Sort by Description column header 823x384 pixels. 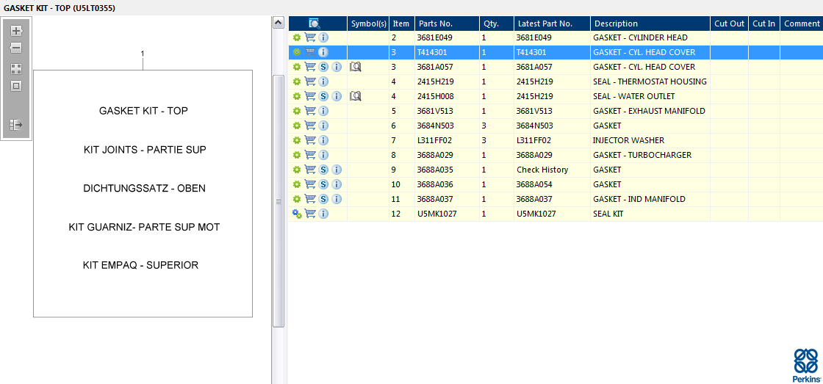(x=650, y=23)
